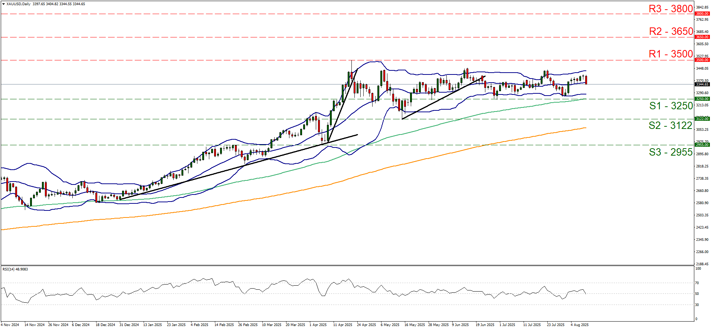Viewport: 711px width, 329px height.
Task: Click the XAUUSD,Daily chart title
Action: point(19,4)
